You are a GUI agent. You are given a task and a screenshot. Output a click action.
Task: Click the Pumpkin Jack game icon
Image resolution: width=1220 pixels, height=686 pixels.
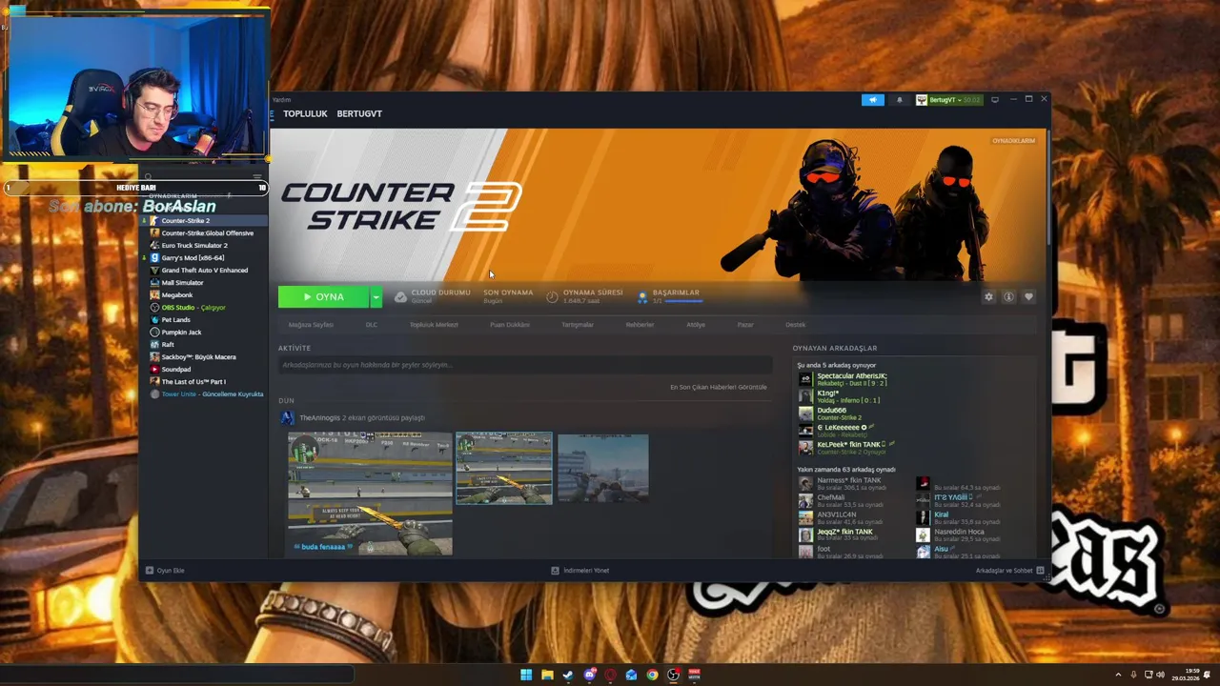coord(154,332)
